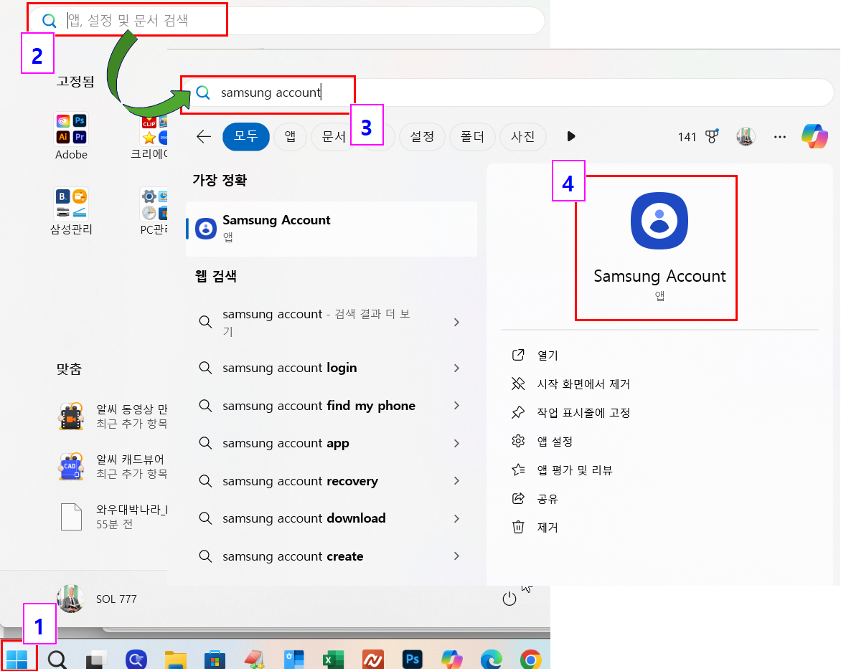
Task: Expand 'samsung account 검색 결과 더 보기' chevron
Action: tap(456, 322)
